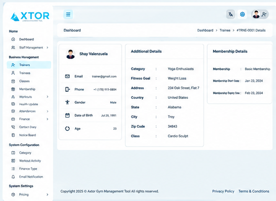Click the Yoga Enthusiasts category value
The width and height of the screenshot is (276, 201).
click(x=181, y=69)
